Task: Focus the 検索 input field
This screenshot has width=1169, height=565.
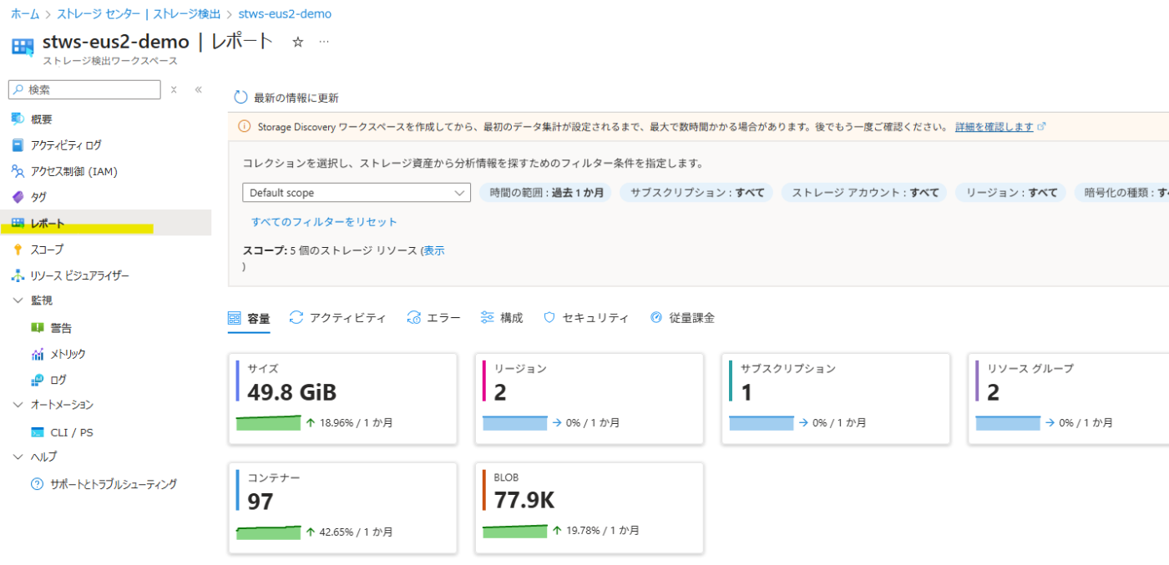Action: [84, 89]
